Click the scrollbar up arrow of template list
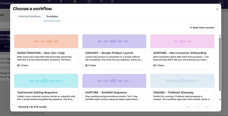 (x=220, y=36)
